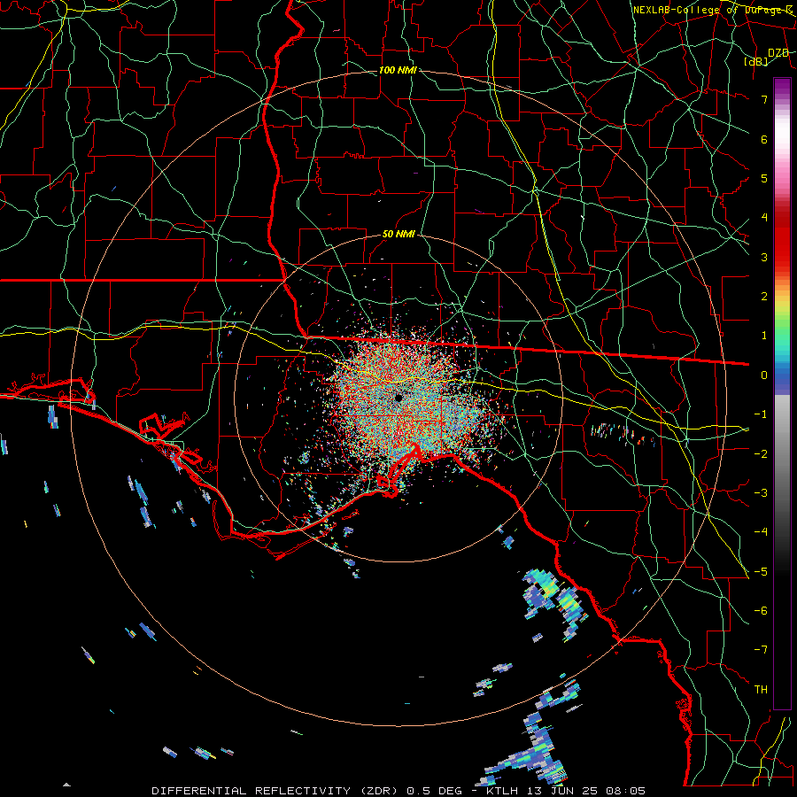
Task: Click the "KTLH 13 JUN 25 08:05" timestamp
Action: tap(566, 791)
